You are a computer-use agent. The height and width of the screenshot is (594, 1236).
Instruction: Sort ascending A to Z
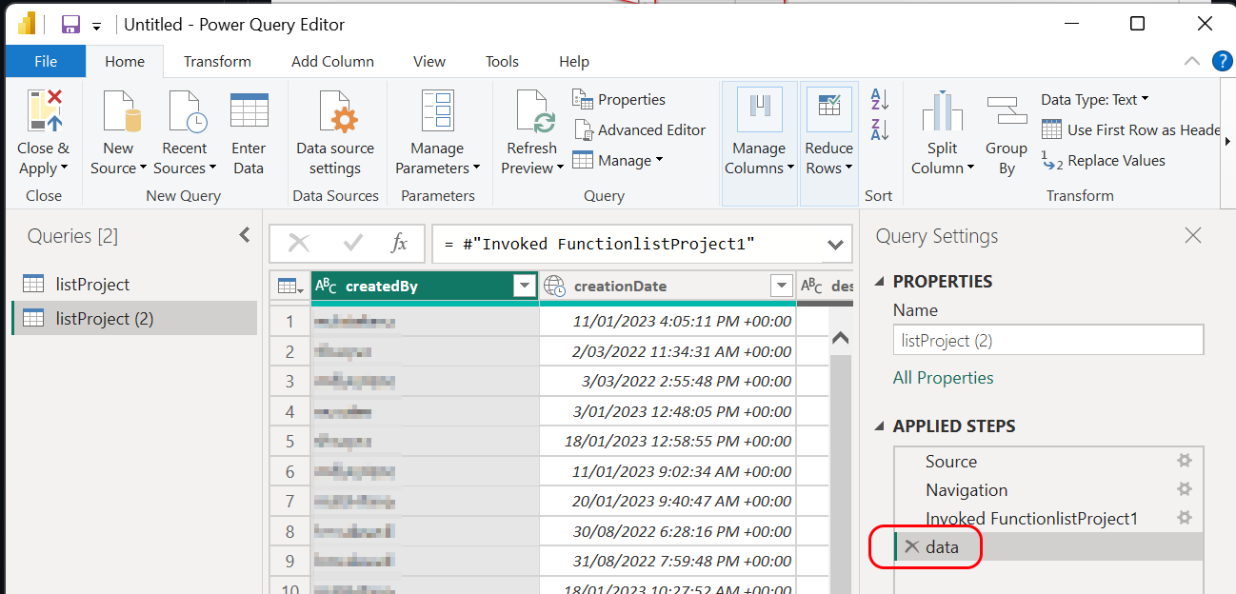[880, 99]
